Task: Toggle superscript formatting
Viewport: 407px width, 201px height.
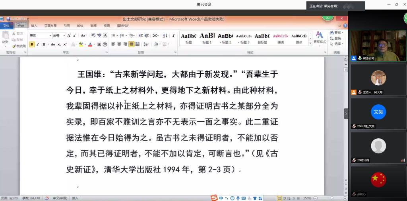Action: click(65, 44)
